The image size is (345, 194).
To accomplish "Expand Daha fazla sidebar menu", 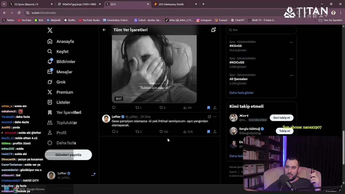I will (62, 143).
